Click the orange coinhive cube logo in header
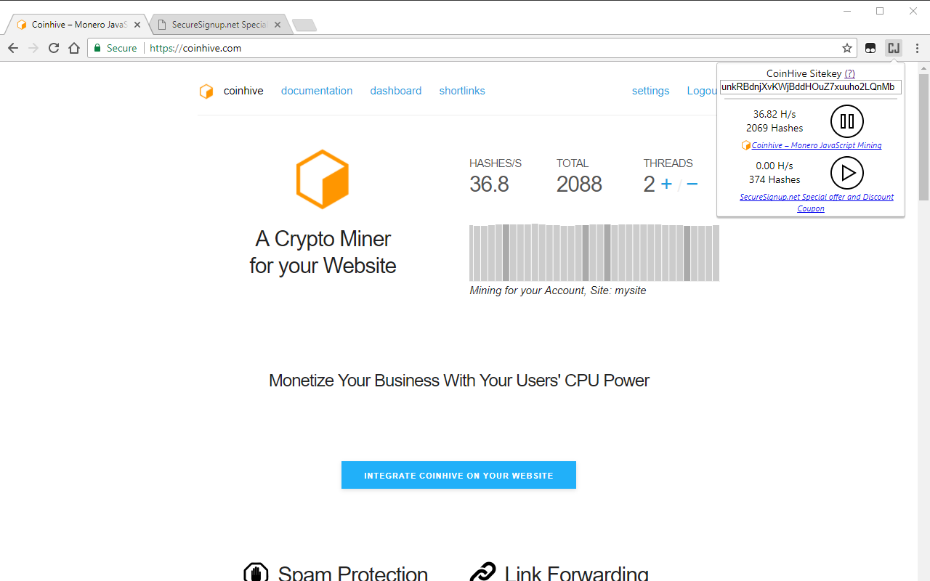The height and width of the screenshot is (581, 930). pyautogui.click(x=206, y=92)
